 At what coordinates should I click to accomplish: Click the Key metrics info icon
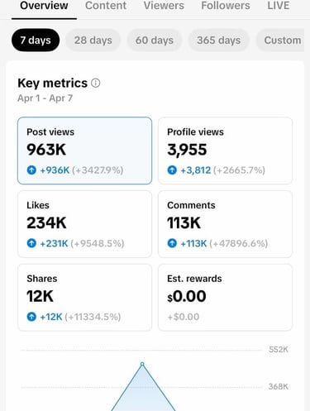96,83
